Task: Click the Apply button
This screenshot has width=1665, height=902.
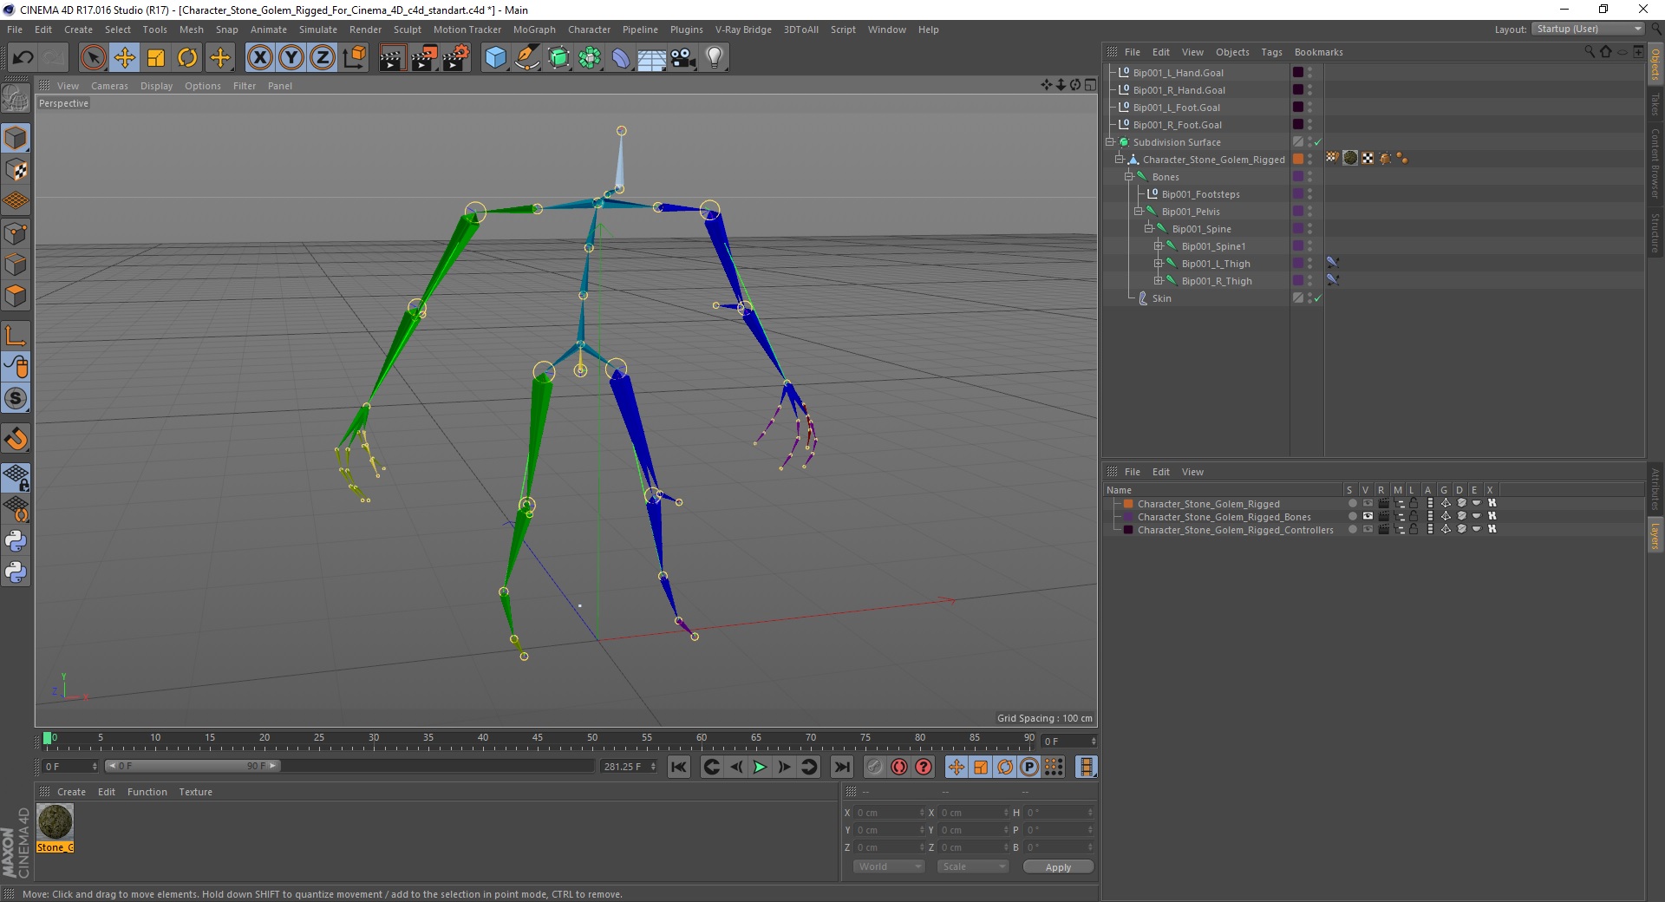Action: pos(1058,867)
